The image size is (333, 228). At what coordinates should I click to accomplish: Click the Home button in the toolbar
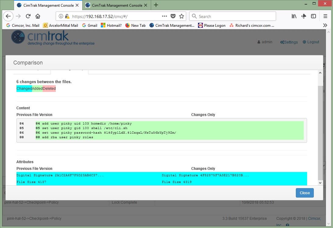[x=37, y=16]
